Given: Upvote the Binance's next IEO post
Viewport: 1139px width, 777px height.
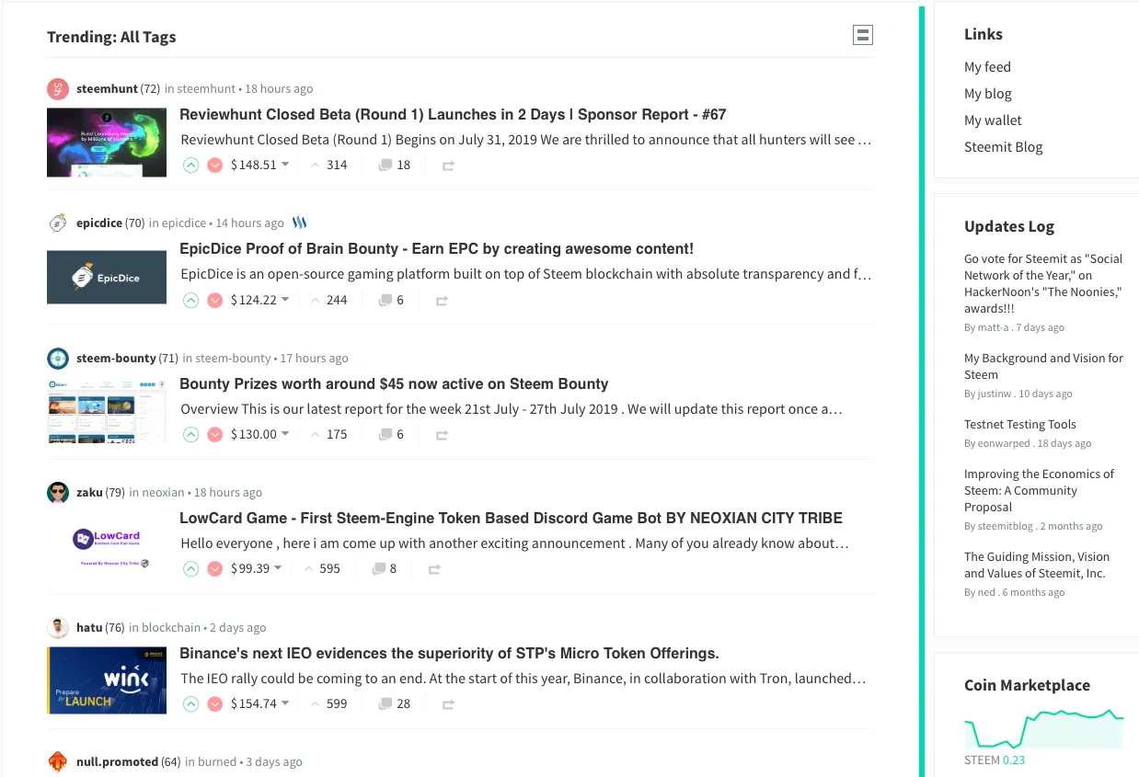Looking at the screenshot, I should (190, 704).
